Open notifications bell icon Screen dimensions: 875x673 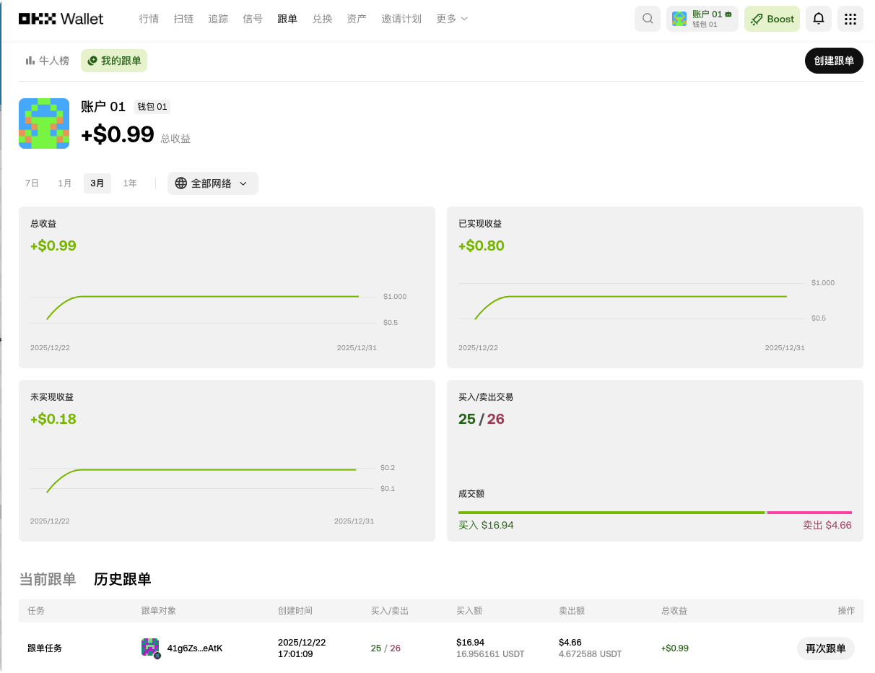pyautogui.click(x=819, y=19)
